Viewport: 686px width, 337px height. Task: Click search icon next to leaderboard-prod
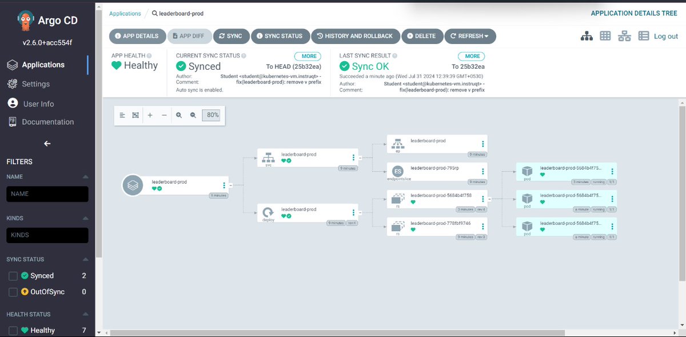point(155,14)
